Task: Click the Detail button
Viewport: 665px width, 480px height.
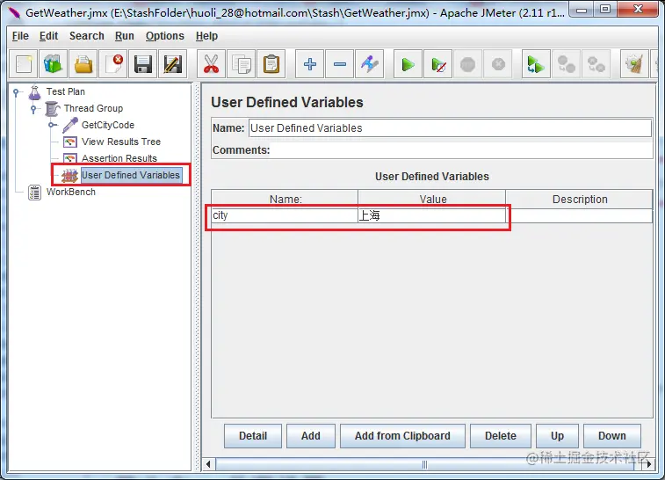Action: click(x=253, y=436)
